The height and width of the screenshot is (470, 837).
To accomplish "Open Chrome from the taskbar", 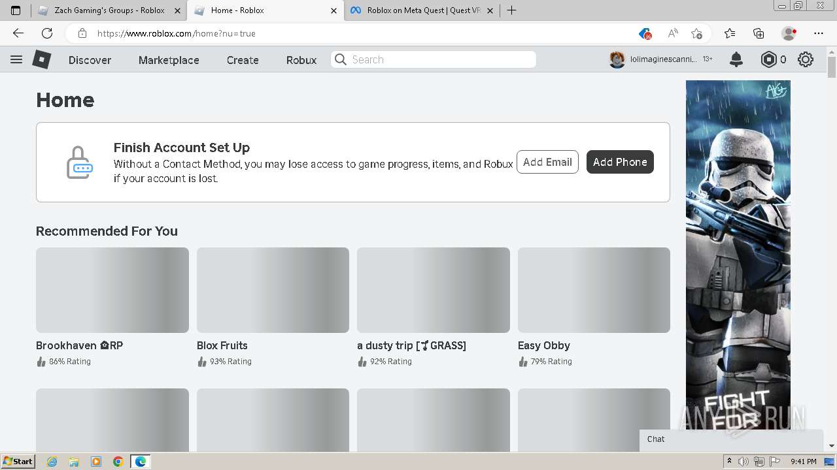I will point(118,462).
